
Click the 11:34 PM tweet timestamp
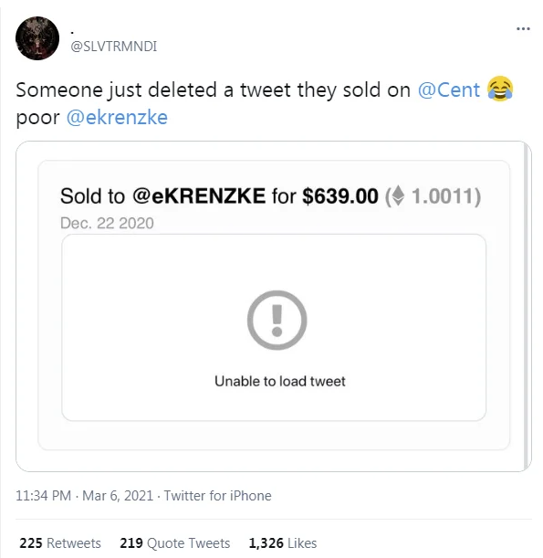(x=44, y=496)
